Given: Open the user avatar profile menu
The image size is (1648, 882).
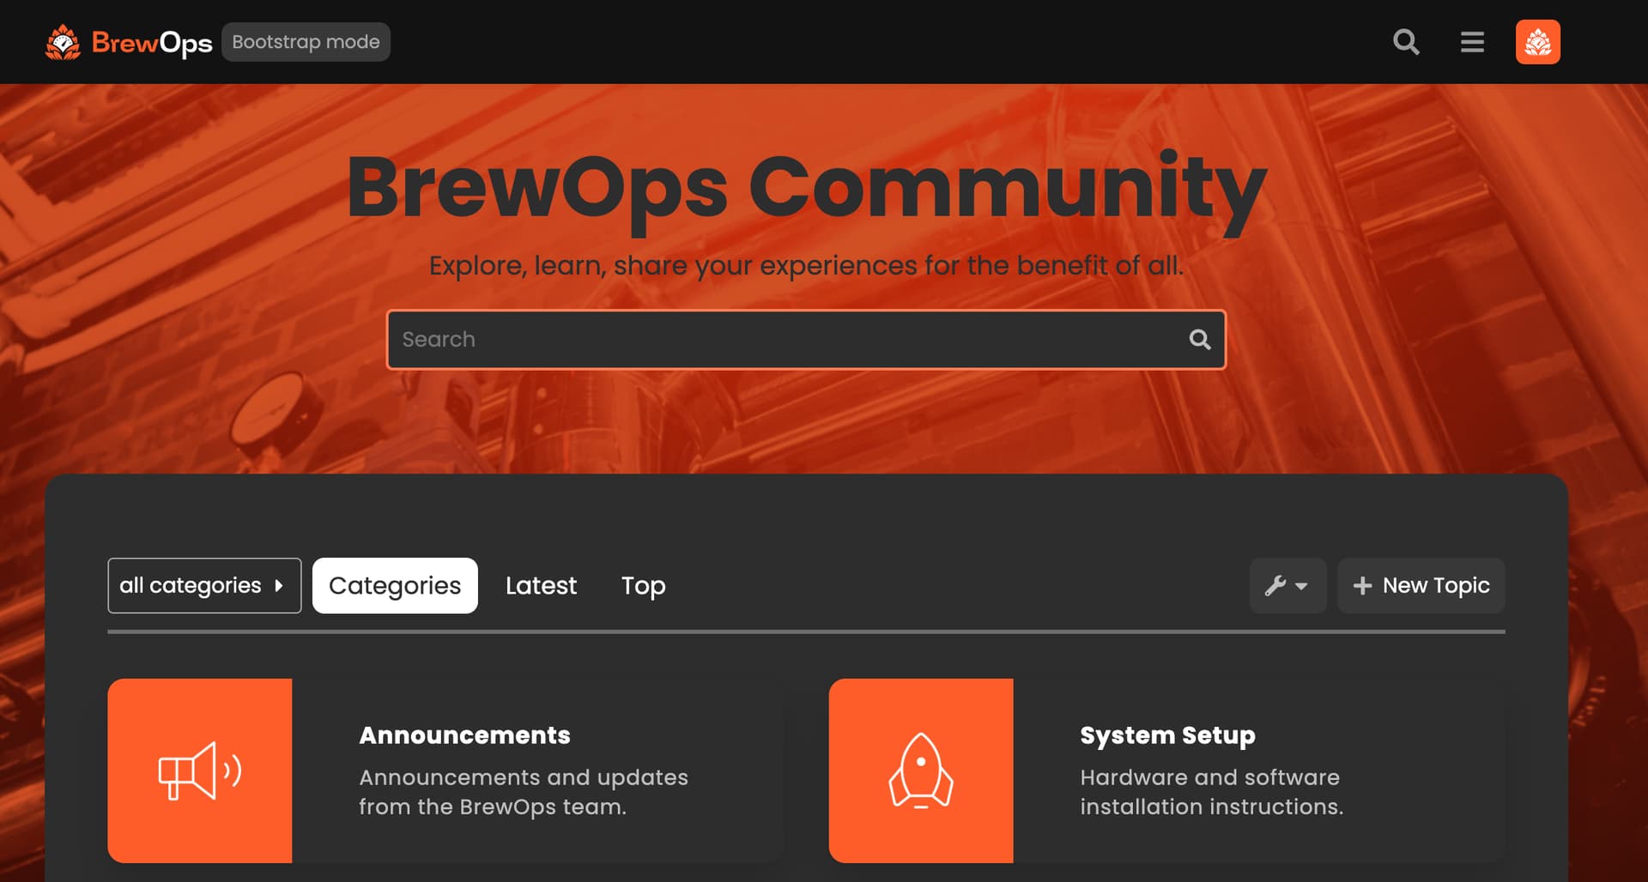Looking at the screenshot, I should [1537, 42].
